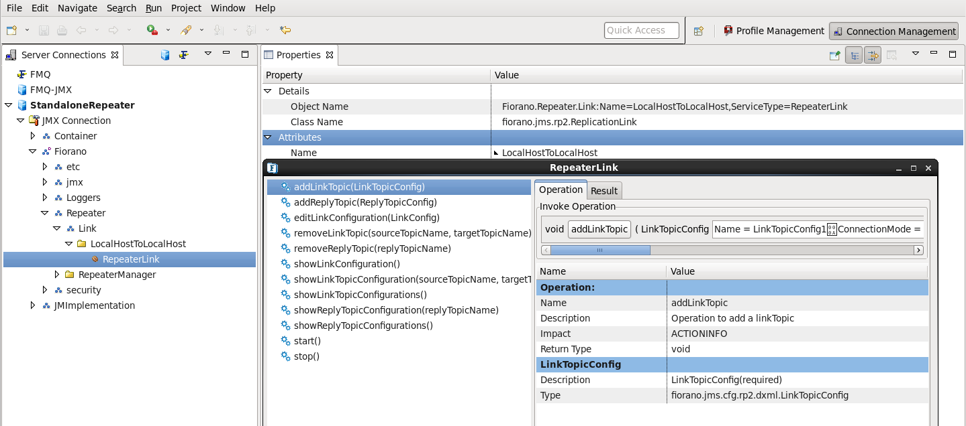Click right arrow of Invoke Operation scrollbar
The image size is (966, 426).
pyautogui.click(x=918, y=250)
